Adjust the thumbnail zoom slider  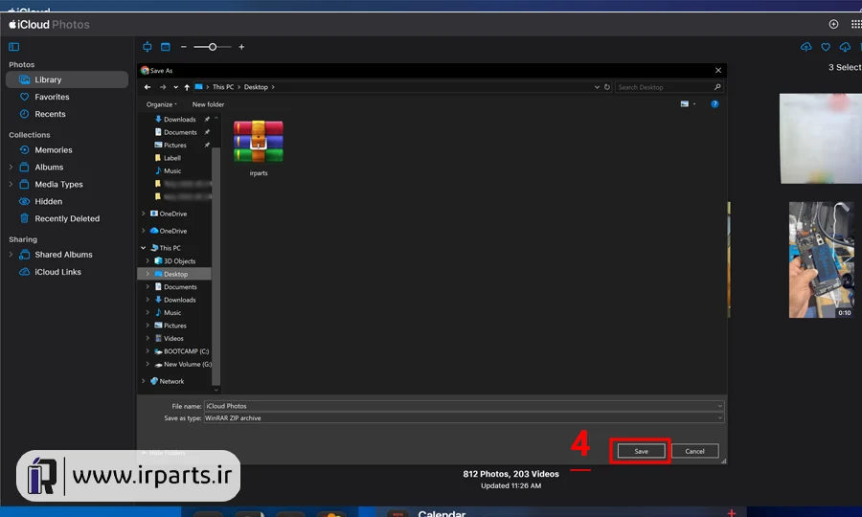tap(213, 47)
